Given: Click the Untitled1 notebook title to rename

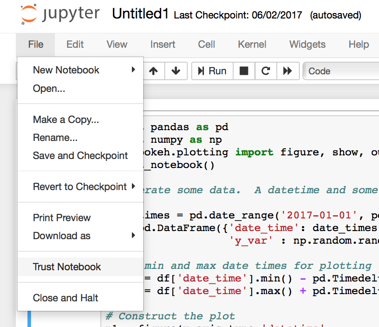Looking at the screenshot, I should pos(140,14).
